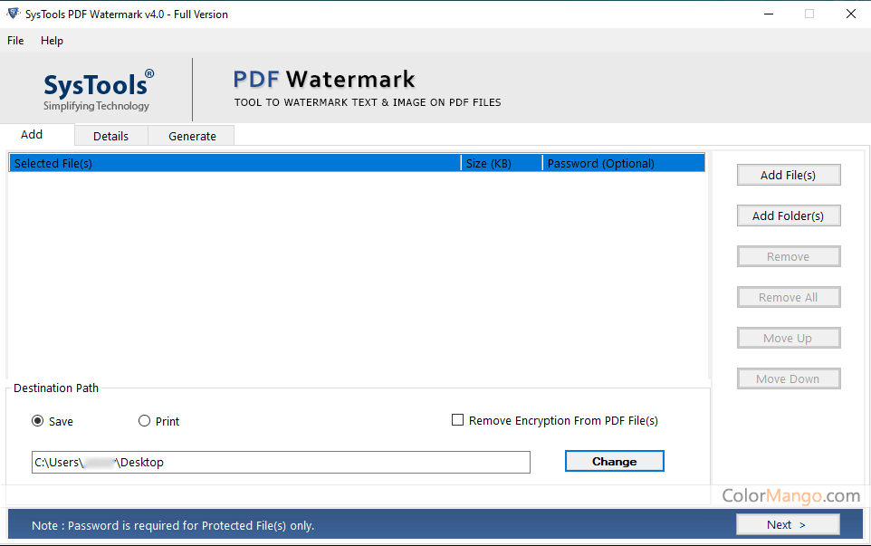Close the PDF Watermark window
Viewport: 871px width, 546px height.
tap(850, 14)
